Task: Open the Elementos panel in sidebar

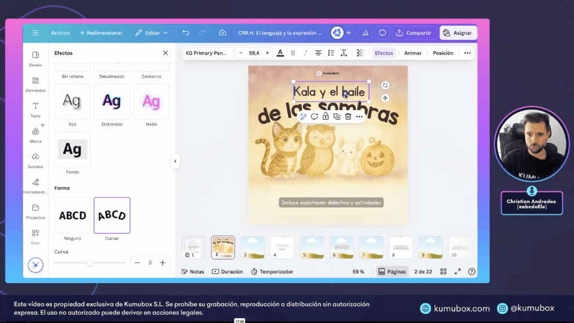Action: [x=35, y=84]
